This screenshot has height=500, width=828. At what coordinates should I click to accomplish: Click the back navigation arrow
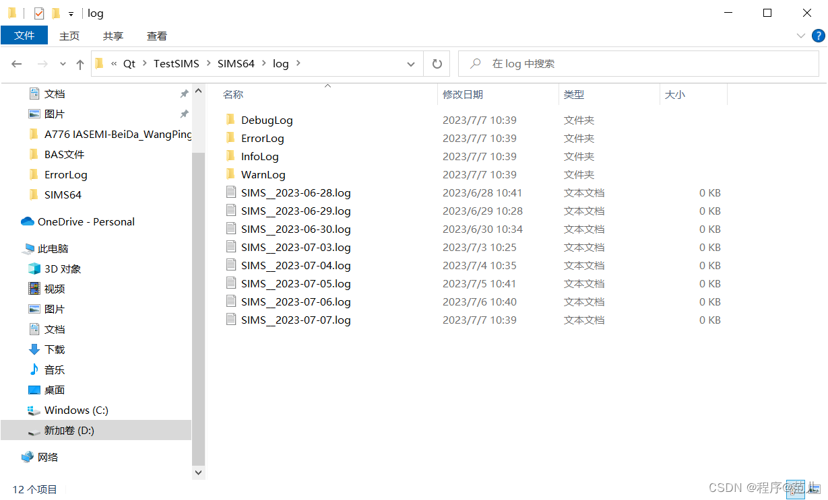pyautogui.click(x=17, y=63)
